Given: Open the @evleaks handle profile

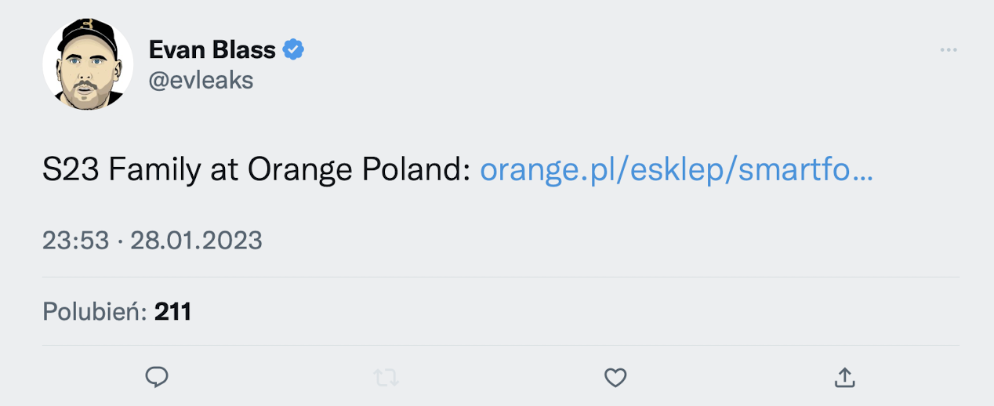Looking at the screenshot, I should coord(201,80).
